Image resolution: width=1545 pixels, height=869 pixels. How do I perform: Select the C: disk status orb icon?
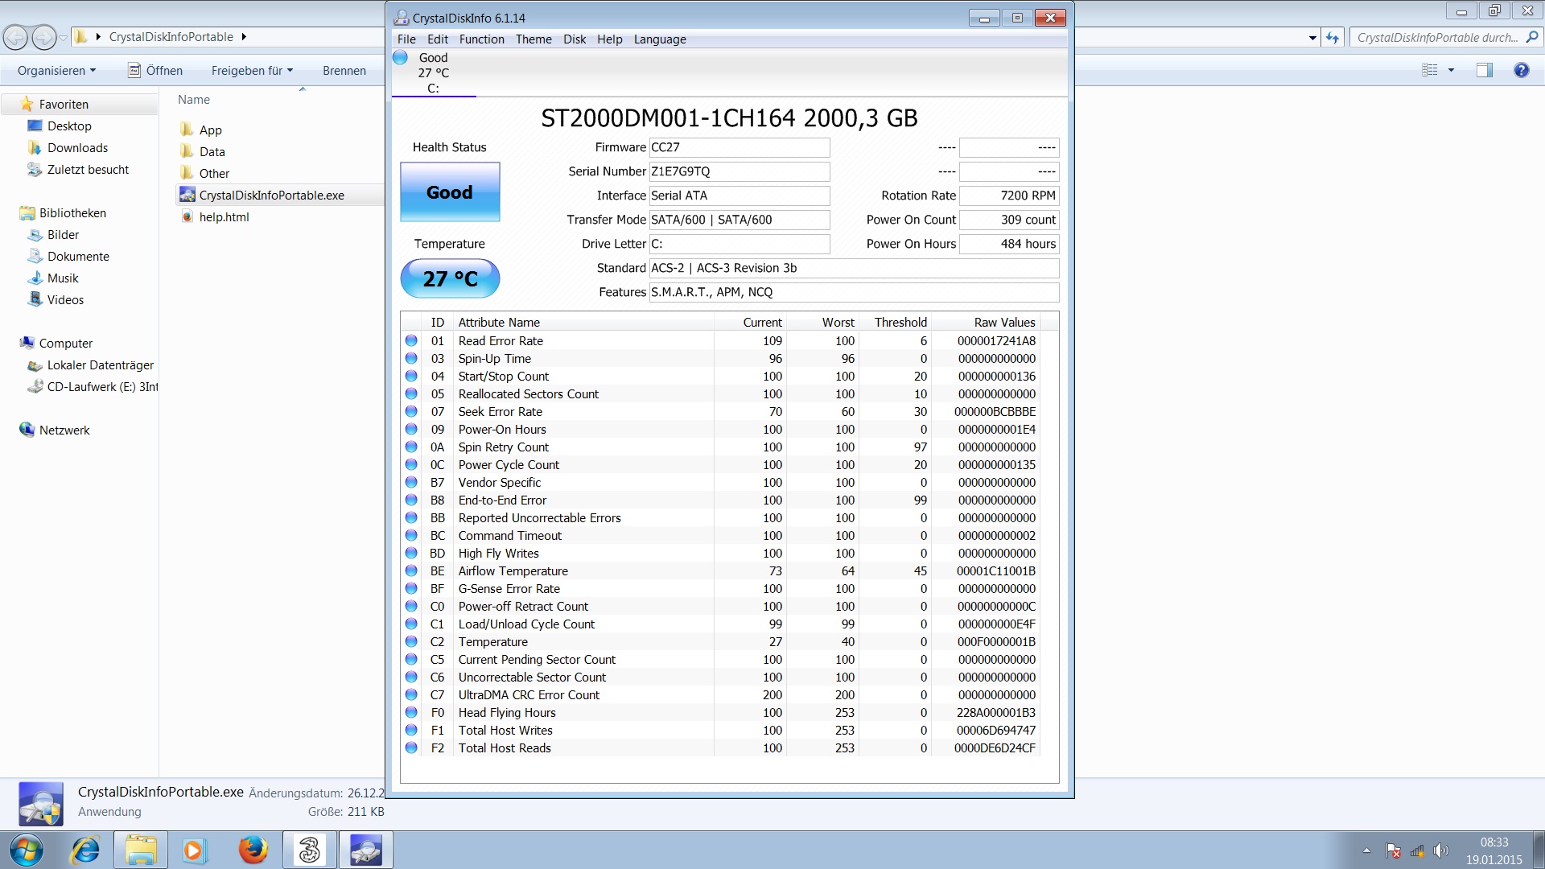(401, 58)
